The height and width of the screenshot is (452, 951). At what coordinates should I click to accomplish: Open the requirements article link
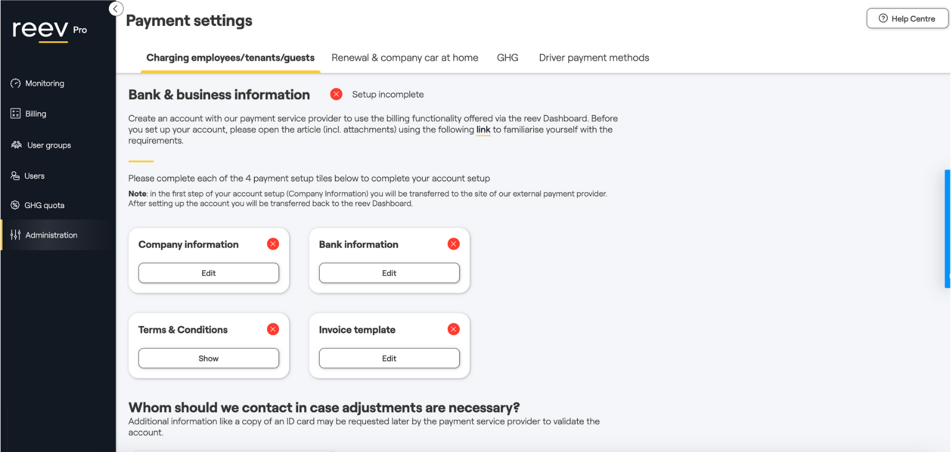[483, 130]
